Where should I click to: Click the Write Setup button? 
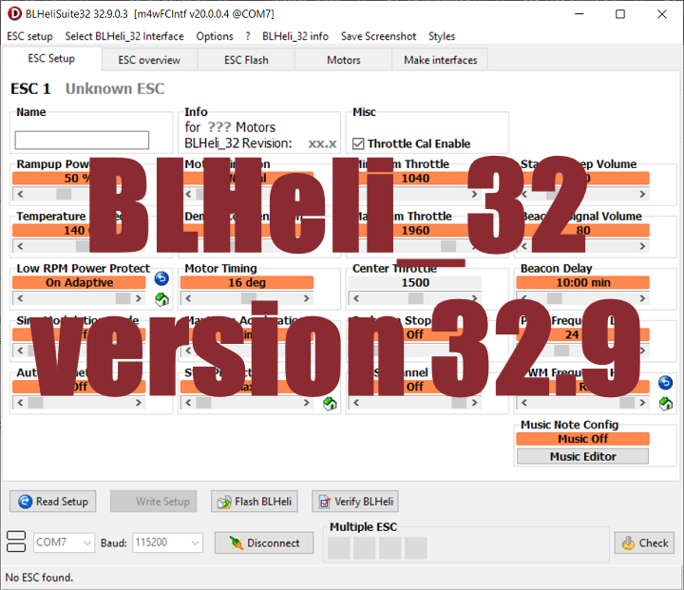click(x=154, y=502)
